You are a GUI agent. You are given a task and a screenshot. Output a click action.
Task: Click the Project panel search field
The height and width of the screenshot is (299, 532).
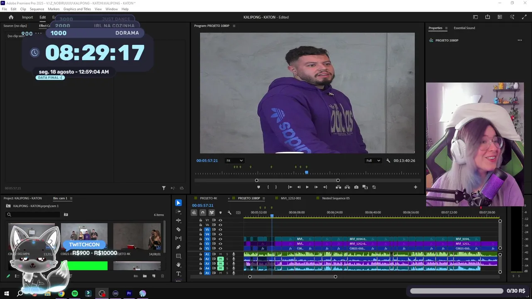click(x=33, y=215)
